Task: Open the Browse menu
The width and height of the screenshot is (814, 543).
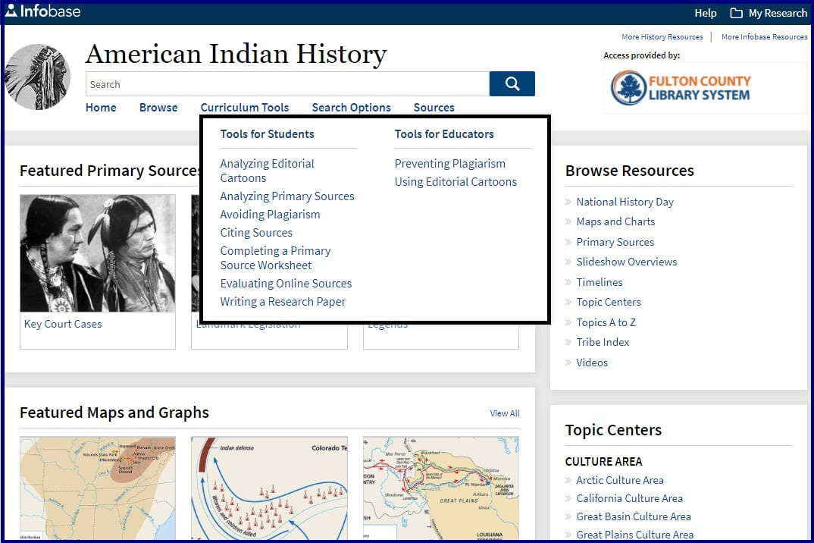Action: click(158, 108)
